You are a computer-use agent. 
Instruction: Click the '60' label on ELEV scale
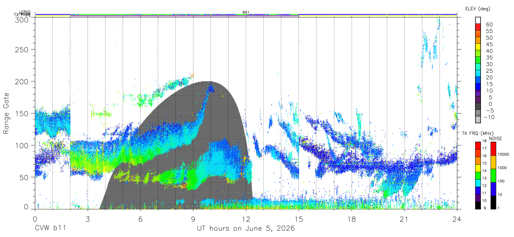[x=489, y=25]
